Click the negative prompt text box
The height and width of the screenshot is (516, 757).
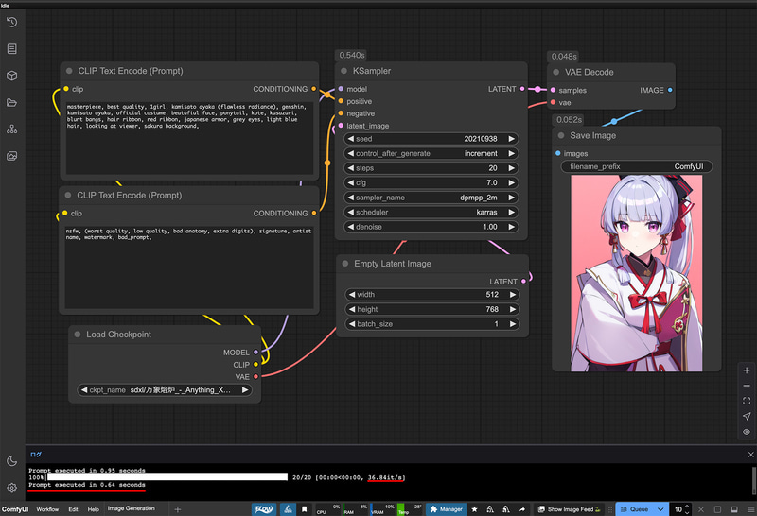pos(189,267)
